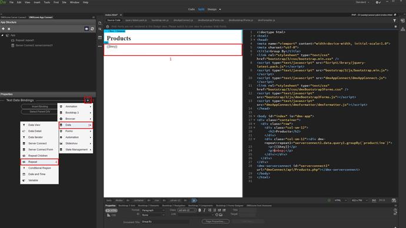Click the Bold formatting button in Properties
This screenshot has height=228, width=406.
pyautogui.click(x=199, y=210)
